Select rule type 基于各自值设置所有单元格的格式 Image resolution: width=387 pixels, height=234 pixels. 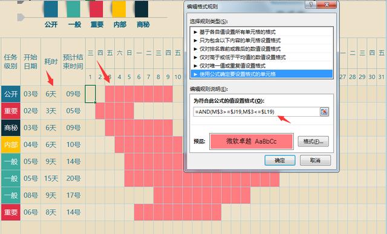tap(262, 32)
